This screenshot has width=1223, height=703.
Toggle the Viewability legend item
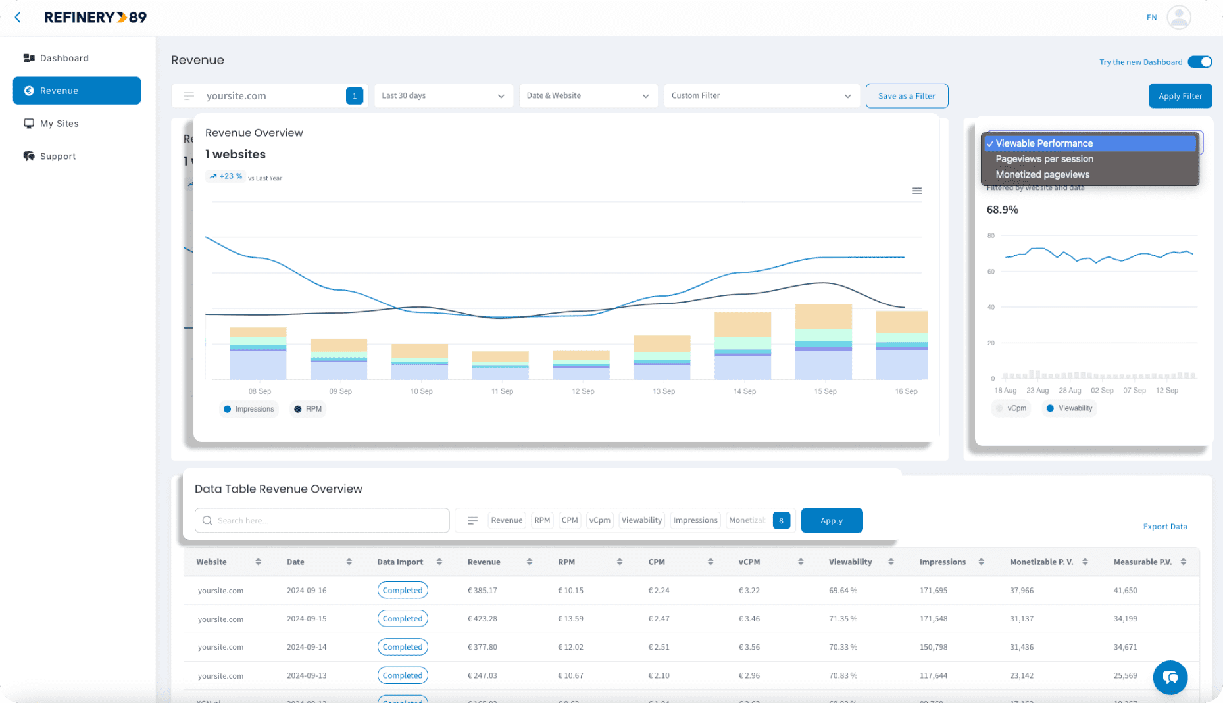click(1069, 408)
